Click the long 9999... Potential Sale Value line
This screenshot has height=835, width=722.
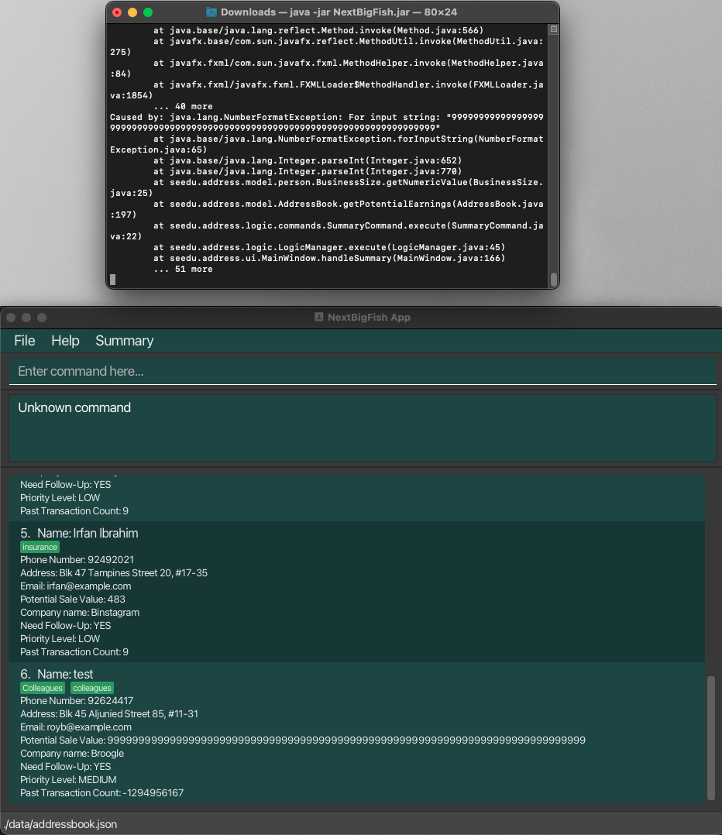[303, 741]
